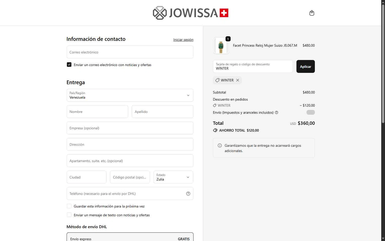385x241 pixels.
Task: Remove the WINTER discount code tag
Action: (238, 80)
